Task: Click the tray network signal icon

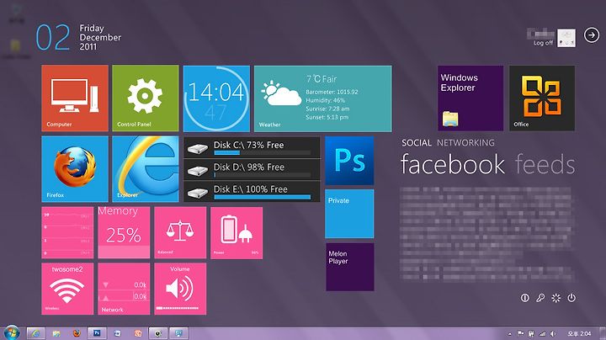Action: pyautogui.click(x=543, y=333)
